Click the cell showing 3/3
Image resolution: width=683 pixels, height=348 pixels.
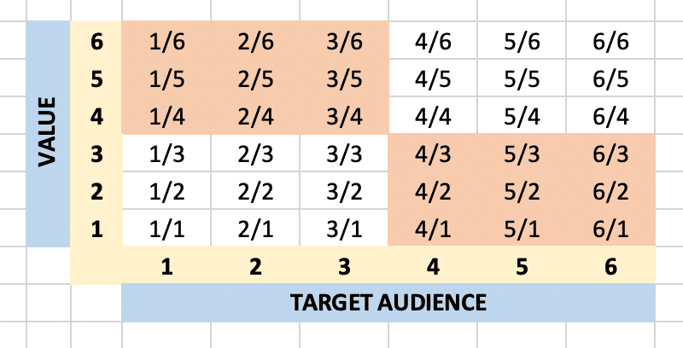click(x=344, y=153)
